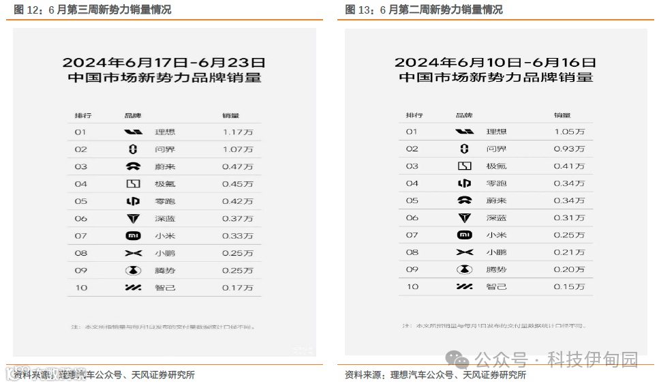Click the 小鹏 logo in the June 17–23 table

pyautogui.click(x=133, y=253)
